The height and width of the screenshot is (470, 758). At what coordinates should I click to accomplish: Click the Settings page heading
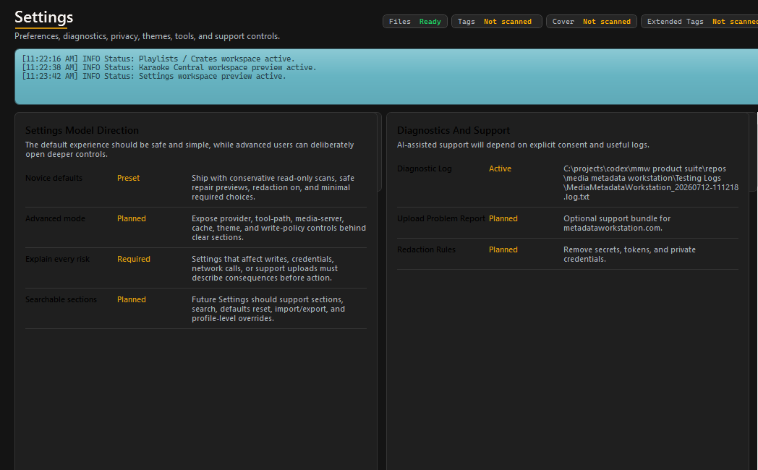coord(43,17)
